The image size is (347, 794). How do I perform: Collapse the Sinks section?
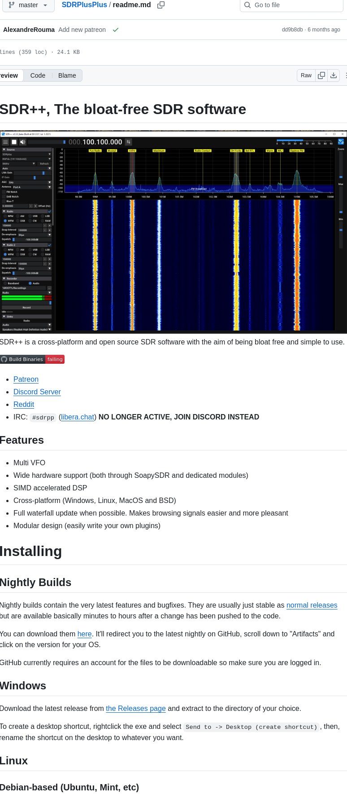pos(27,317)
